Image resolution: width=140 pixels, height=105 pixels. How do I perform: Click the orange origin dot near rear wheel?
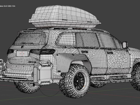[84, 86]
